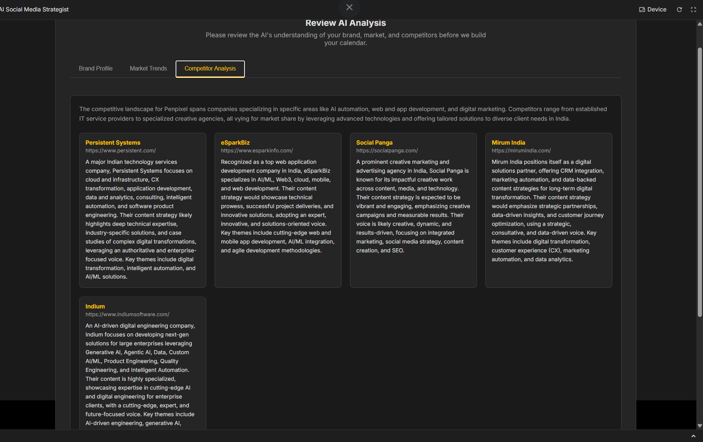703x442 pixels.
Task: Click the Review AI Analysis heading
Action: (x=346, y=23)
